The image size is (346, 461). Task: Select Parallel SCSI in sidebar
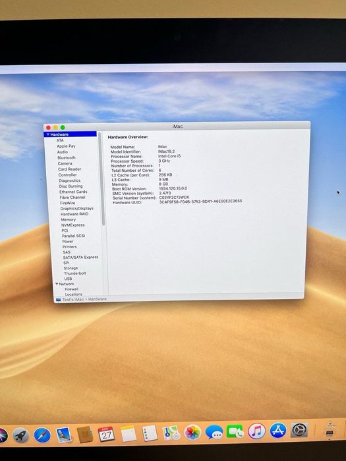point(74,236)
